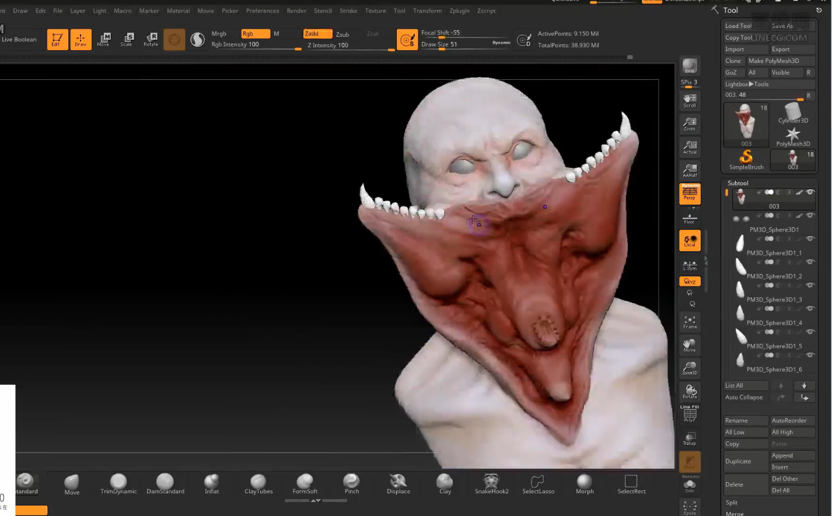Click the Zoom canvas icon
The width and height of the screenshot is (832, 516).
690,124
